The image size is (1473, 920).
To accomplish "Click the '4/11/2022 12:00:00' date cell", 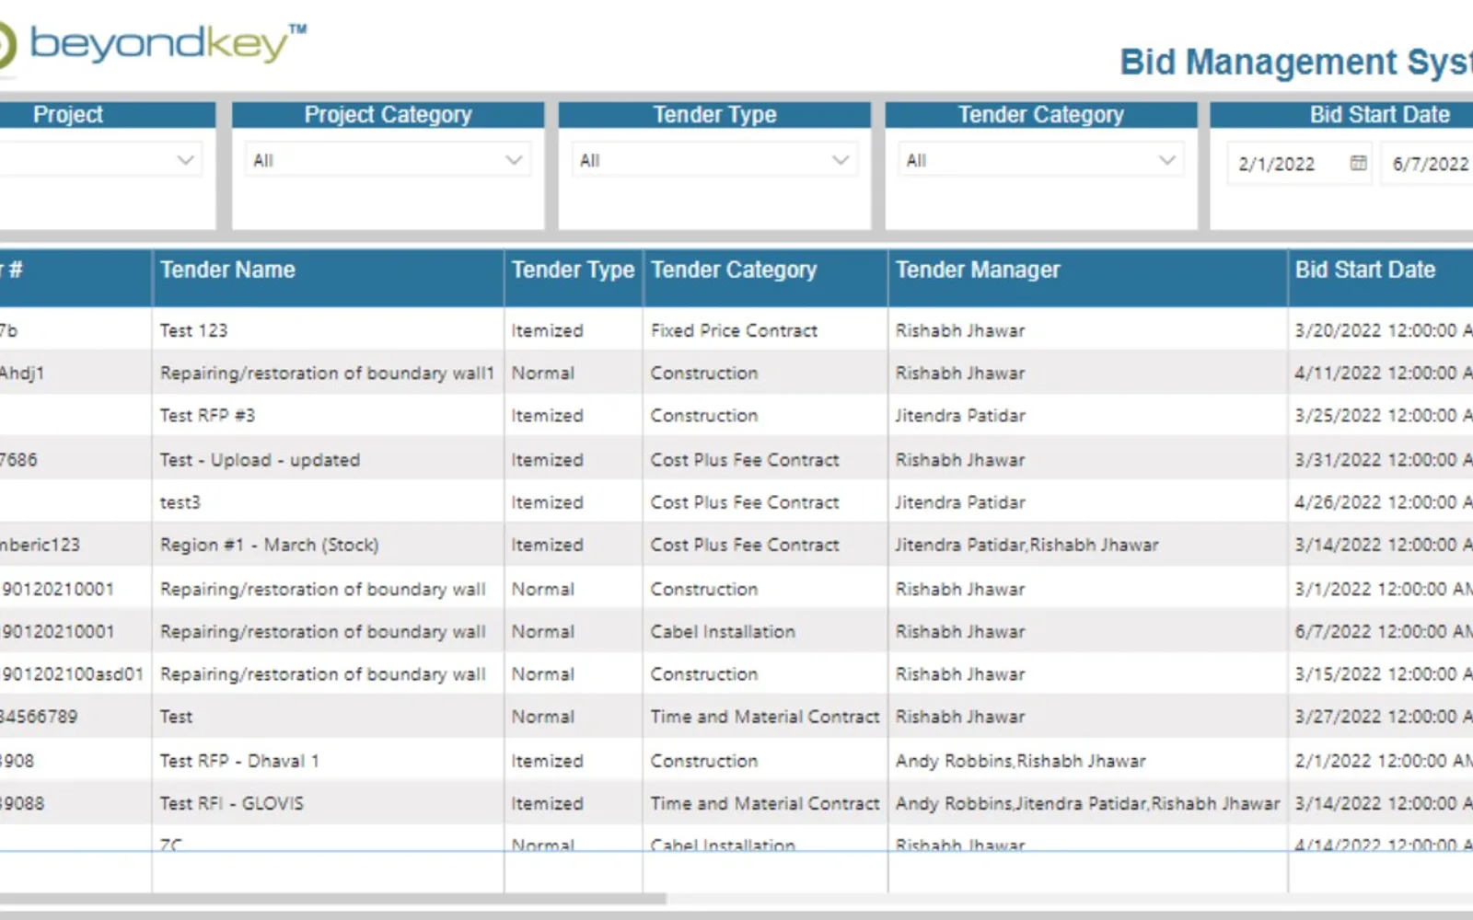I will pyautogui.click(x=1383, y=373).
